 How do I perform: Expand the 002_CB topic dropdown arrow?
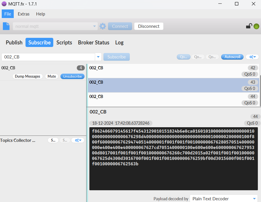[x=98, y=57]
